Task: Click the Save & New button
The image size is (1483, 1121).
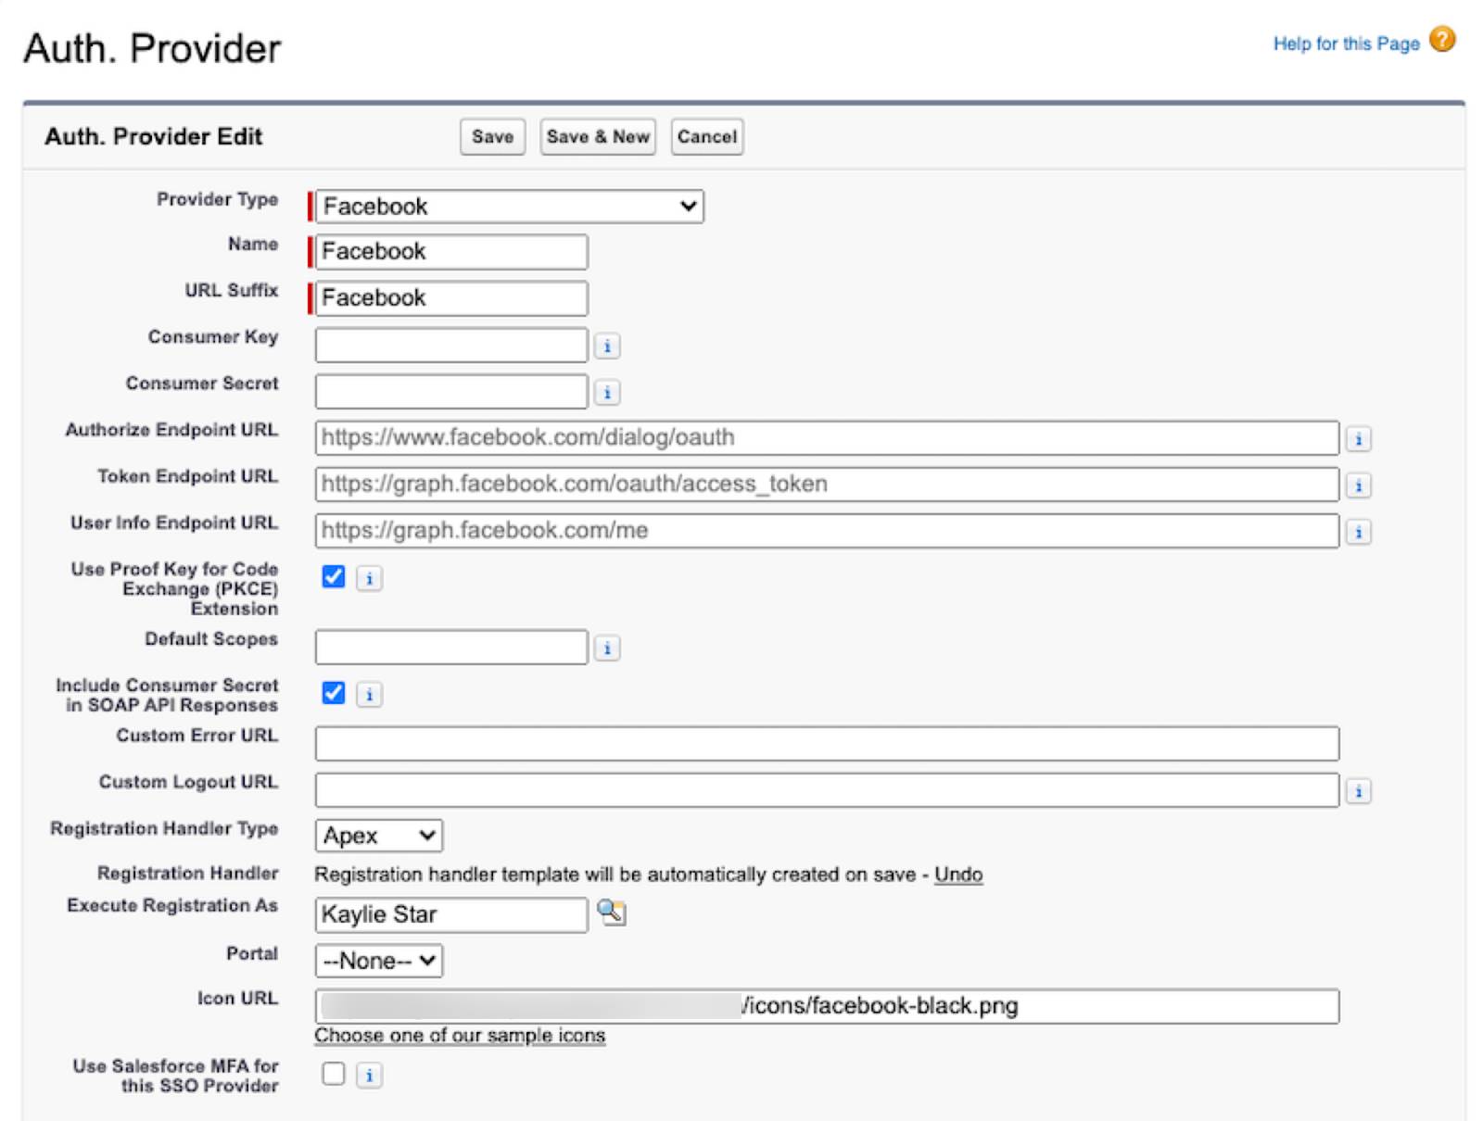Action: (598, 137)
